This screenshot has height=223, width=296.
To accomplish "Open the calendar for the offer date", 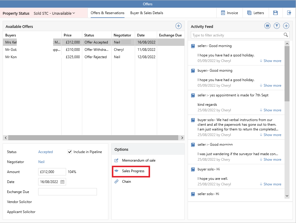I will click(x=63, y=182).
